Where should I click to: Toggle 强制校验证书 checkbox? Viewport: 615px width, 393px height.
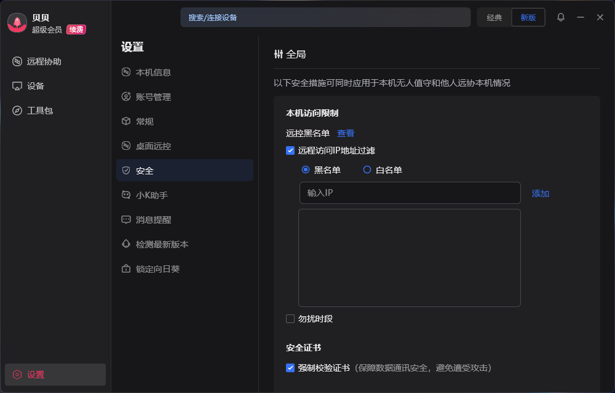[290, 368]
